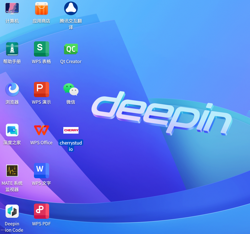The image size is (250, 234).
Task: Click the "腾讯交互翻译" label text
Action: coord(71,24)
